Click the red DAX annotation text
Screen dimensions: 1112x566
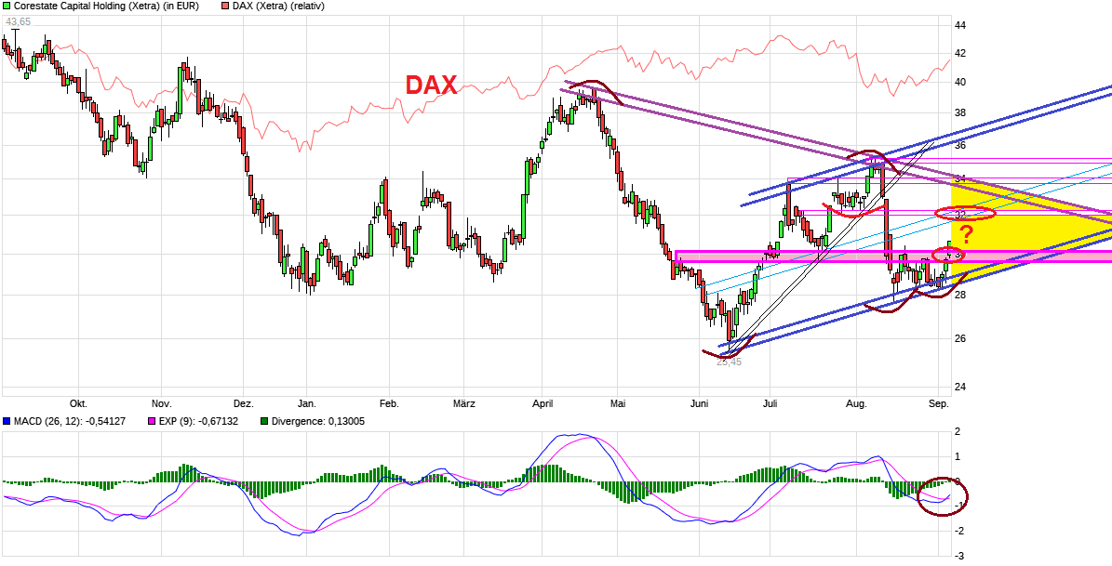pos(431,85)
